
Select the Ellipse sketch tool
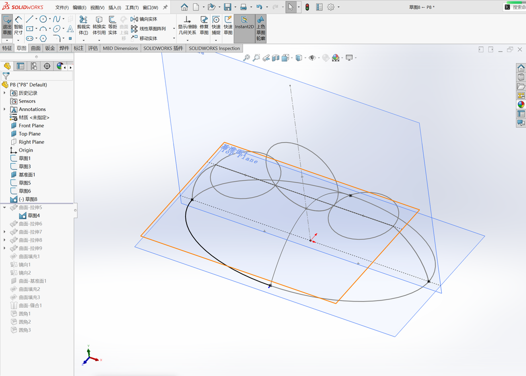[57, 29]
